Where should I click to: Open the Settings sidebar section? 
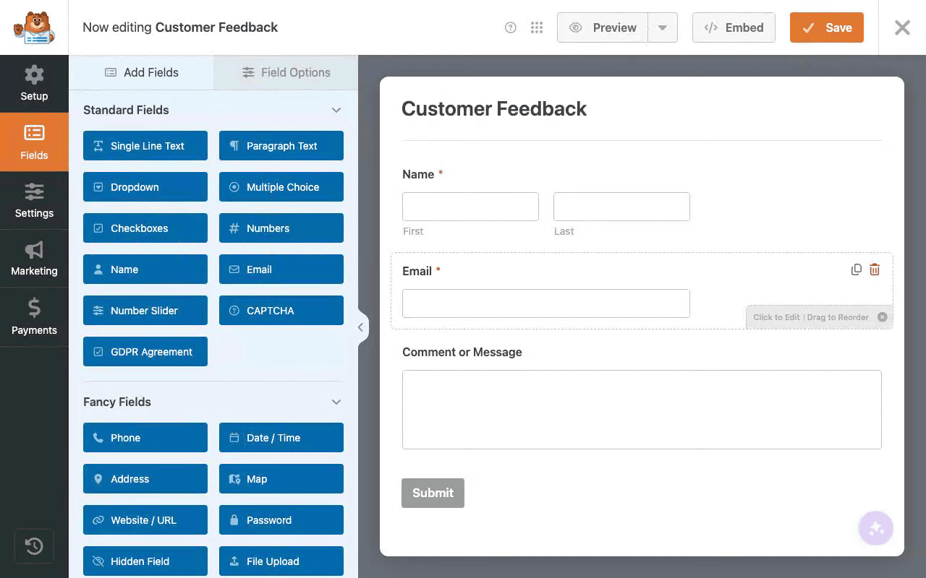tap(34, 201)
